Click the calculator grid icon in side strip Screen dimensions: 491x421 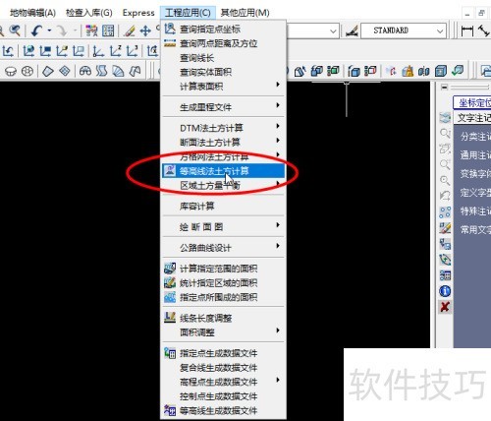click(x=445, y=275)
